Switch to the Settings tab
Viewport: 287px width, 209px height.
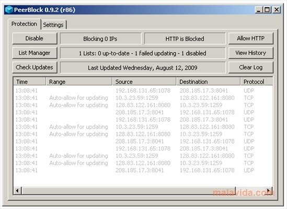[x=53, y=25]
